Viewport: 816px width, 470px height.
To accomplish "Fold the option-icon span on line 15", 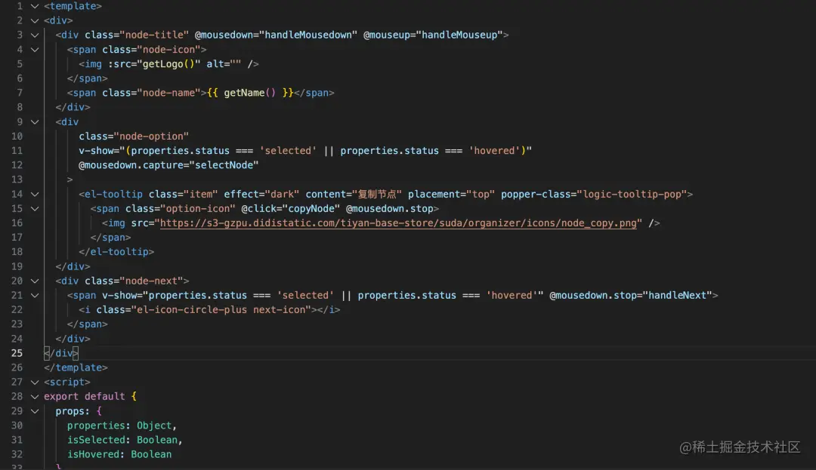I will coord(35,209).
